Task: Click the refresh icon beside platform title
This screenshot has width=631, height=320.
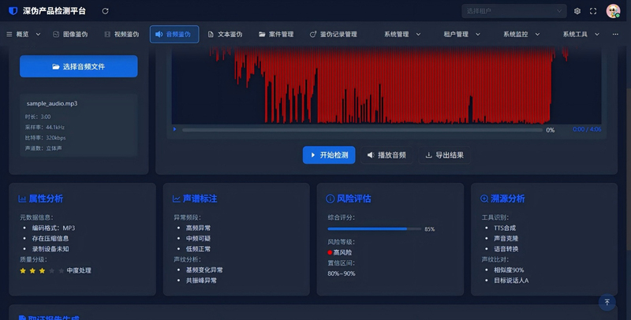Action: click(105, 11)
